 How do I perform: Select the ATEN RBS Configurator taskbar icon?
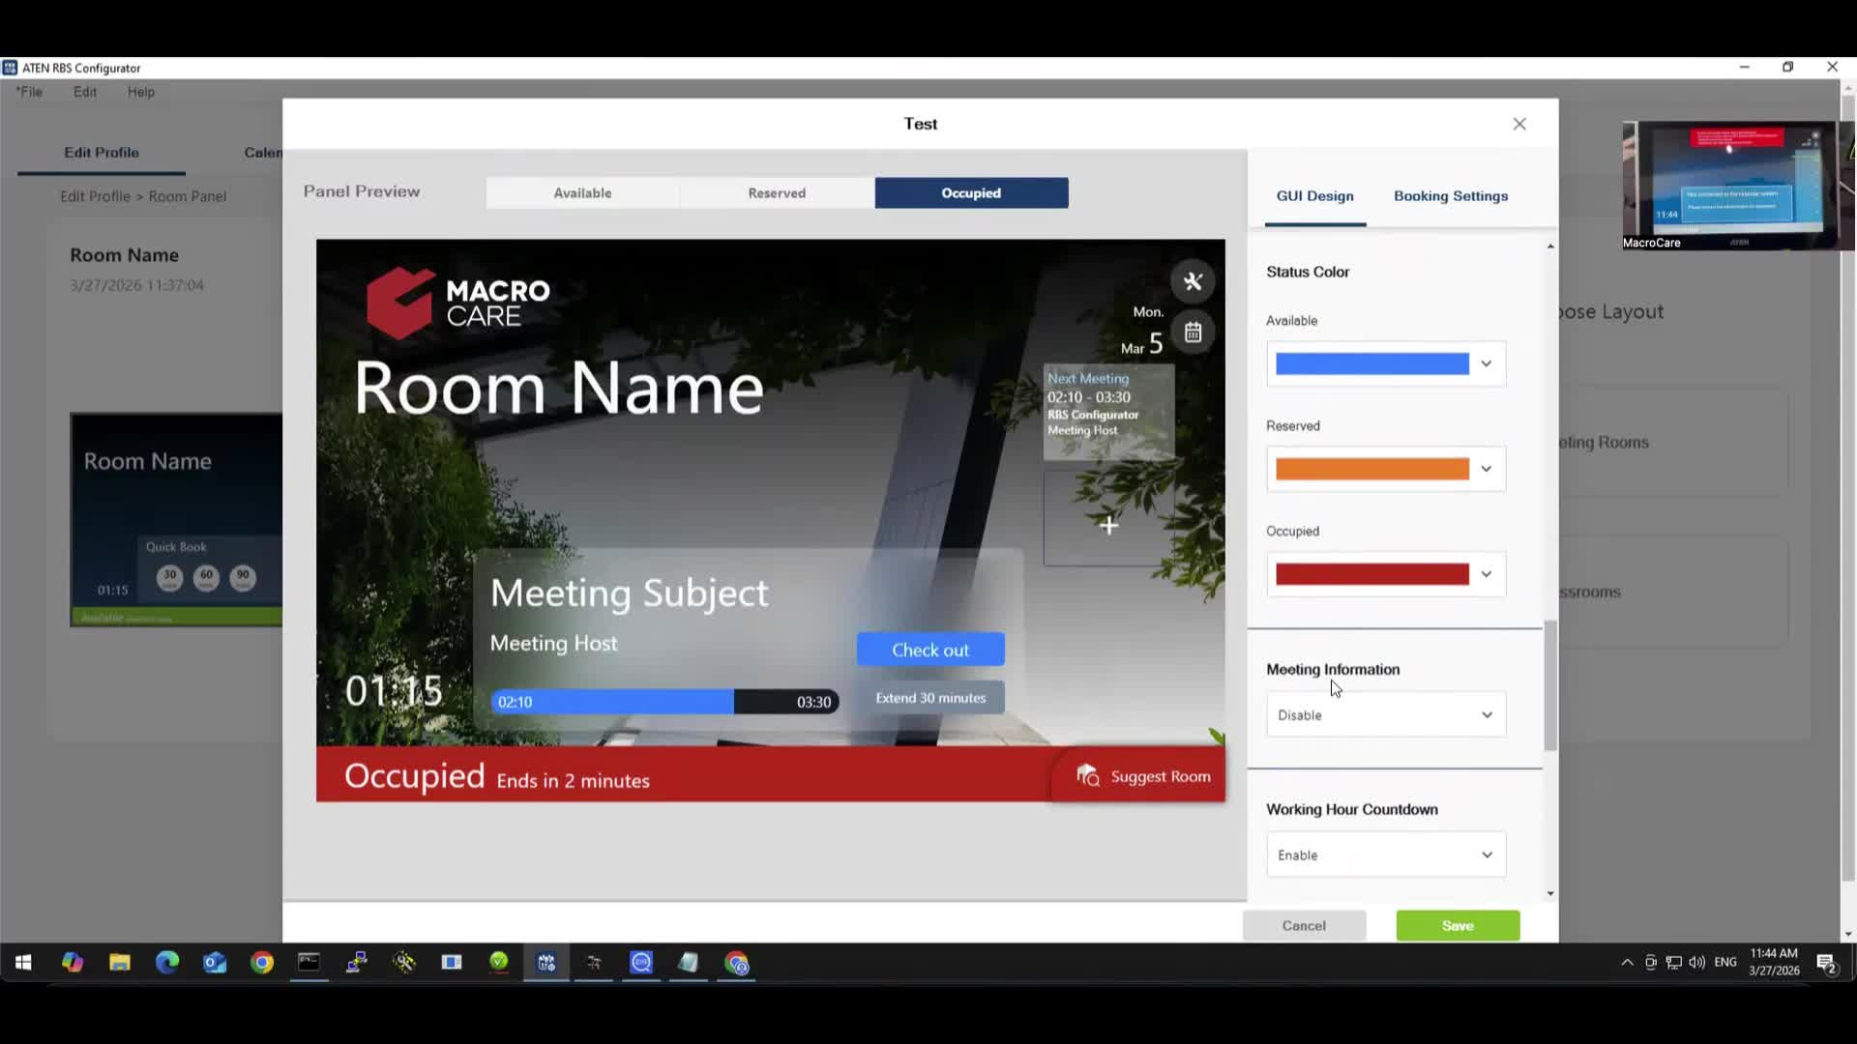(x=545, y=963)
